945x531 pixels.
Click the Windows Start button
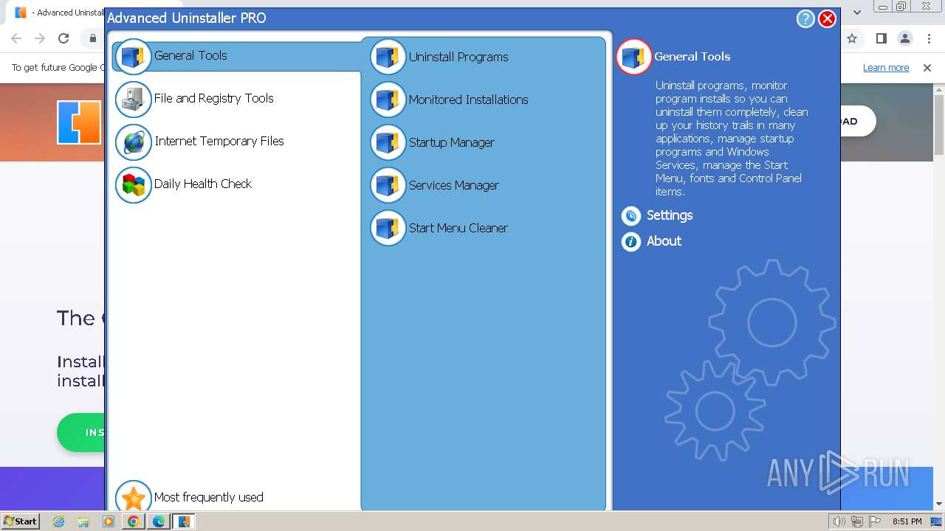(x=20, y=521)
